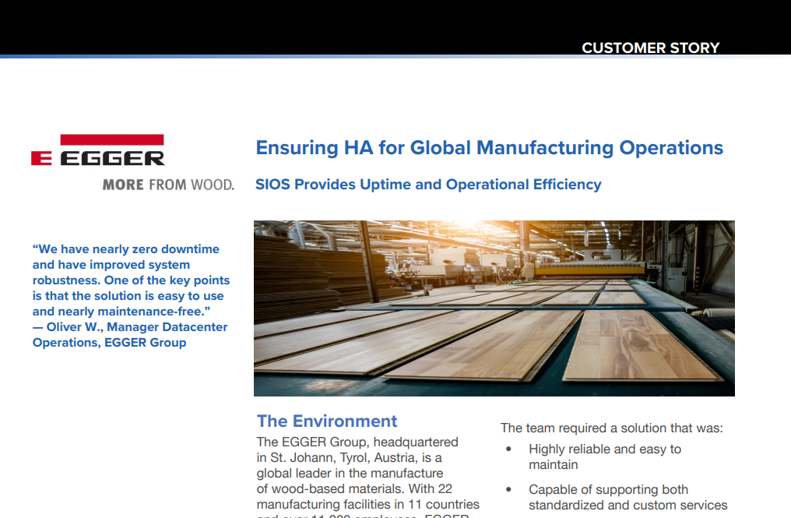Select 'global leader in the manufacture'
Image resolution: width=791 pixels, height=518 pixels.
click(x=350, y=474)
